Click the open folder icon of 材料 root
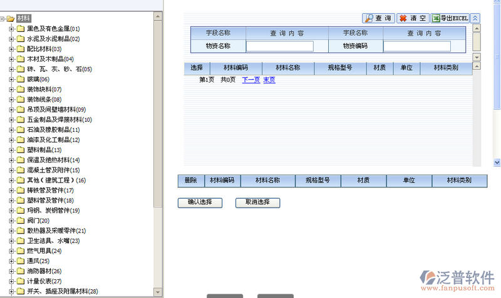 click(x=11, y=19)
